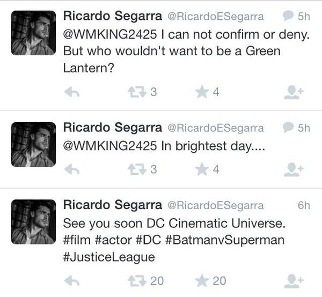
Task: Star the 'In brightest day' tweet
Action: tap(201, 169)
